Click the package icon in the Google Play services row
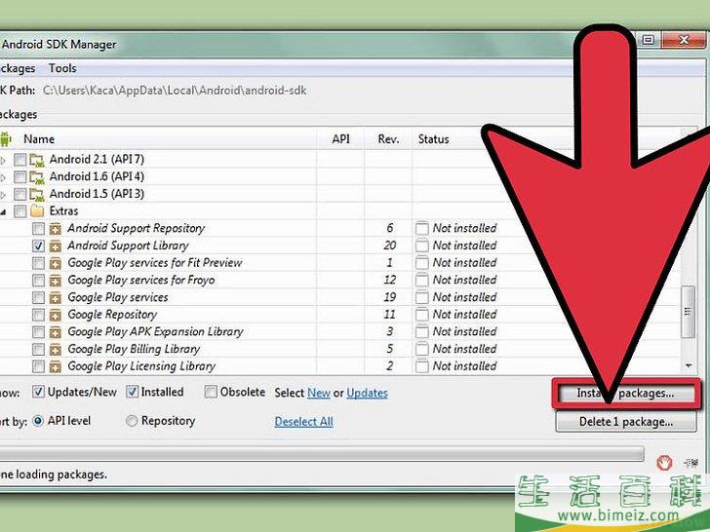The height and width of the screenshot is (532, 710). click(56, 298)
